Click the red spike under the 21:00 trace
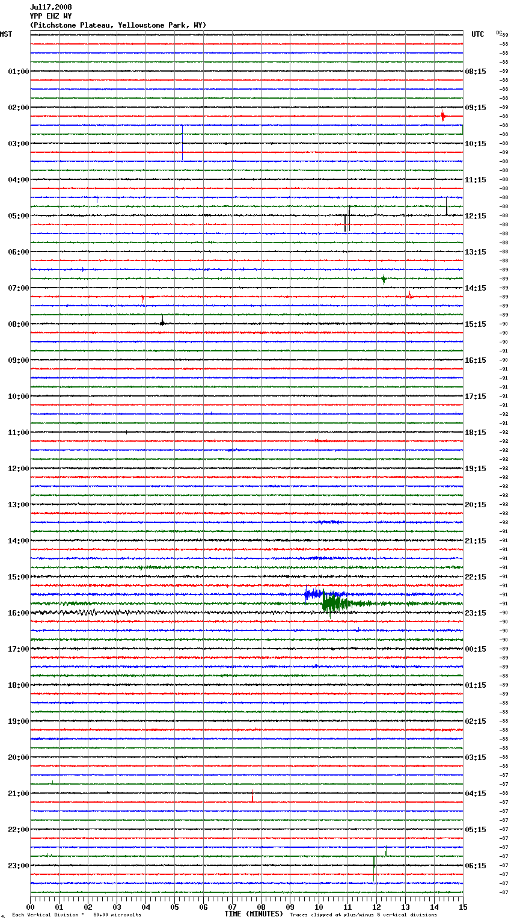511x923 pixels. [252, 797]
